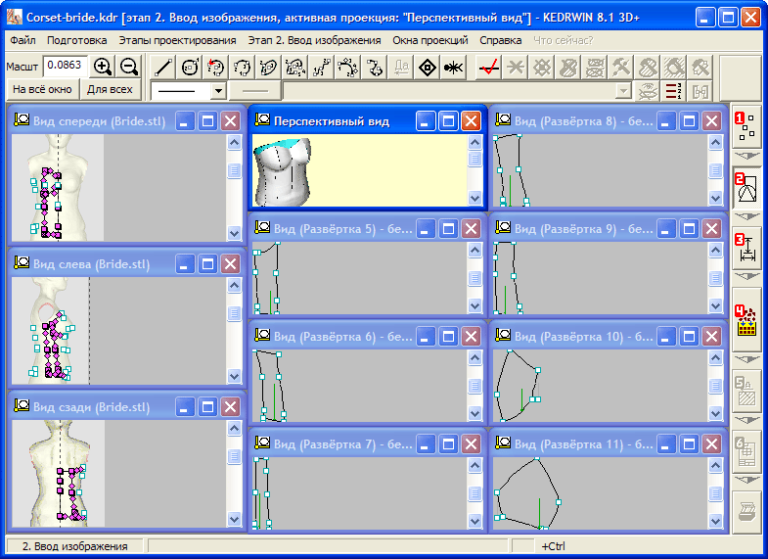
Task: Toggle stage 2 image input sidebar button
Action: tap(747, 186)
